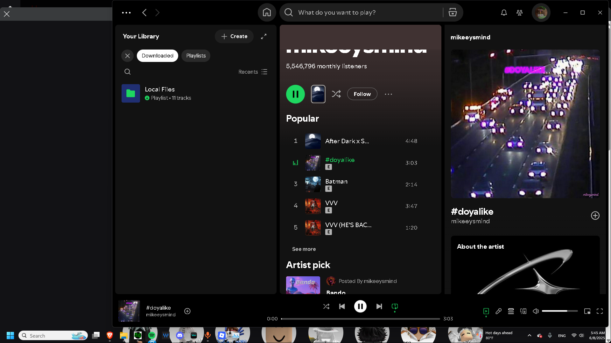Image resolution: width=611 pixels, height=343 pixels.
Task: Go forward with the right arrow
Action: point(158,13)
